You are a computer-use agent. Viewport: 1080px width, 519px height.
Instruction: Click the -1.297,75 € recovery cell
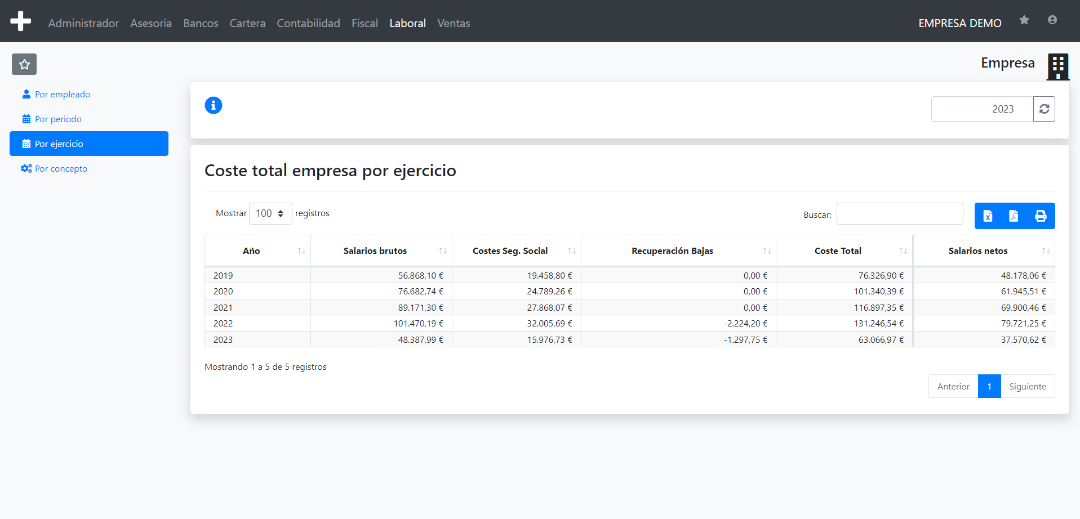(x=678, y=339)
